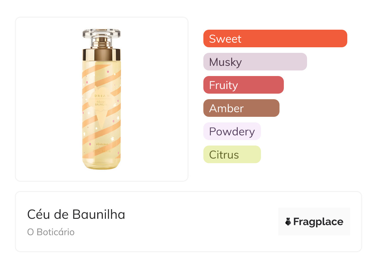This screenshot has width=377, height=267.
Task: Select the Powdery accord bar
Action: pyautogui.click(x=232, y=131)
